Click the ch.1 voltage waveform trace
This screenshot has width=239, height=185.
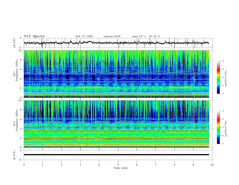click(116, 43)
